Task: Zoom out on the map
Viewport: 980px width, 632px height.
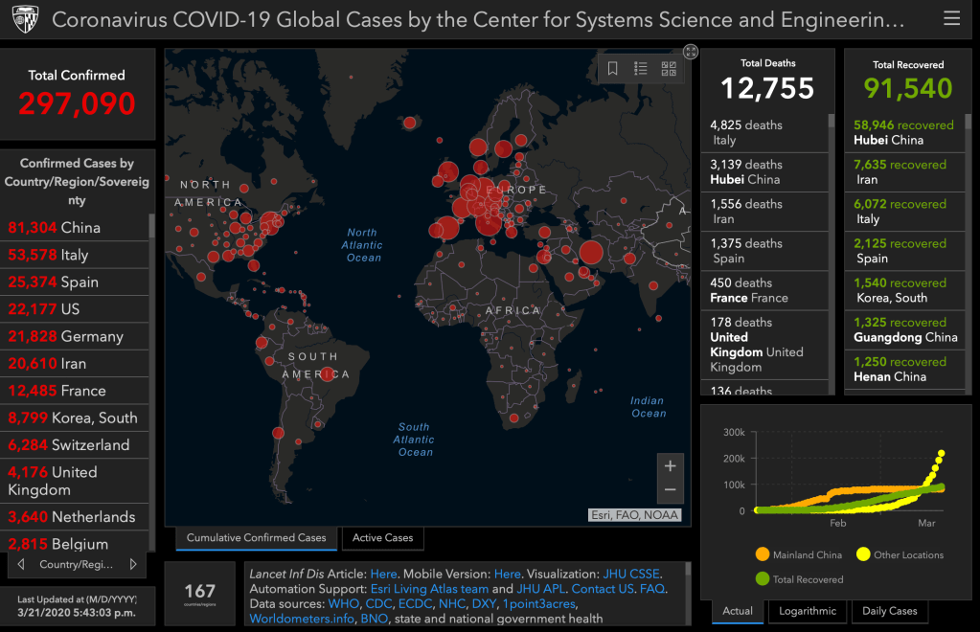Action: [x=670, y=489]
